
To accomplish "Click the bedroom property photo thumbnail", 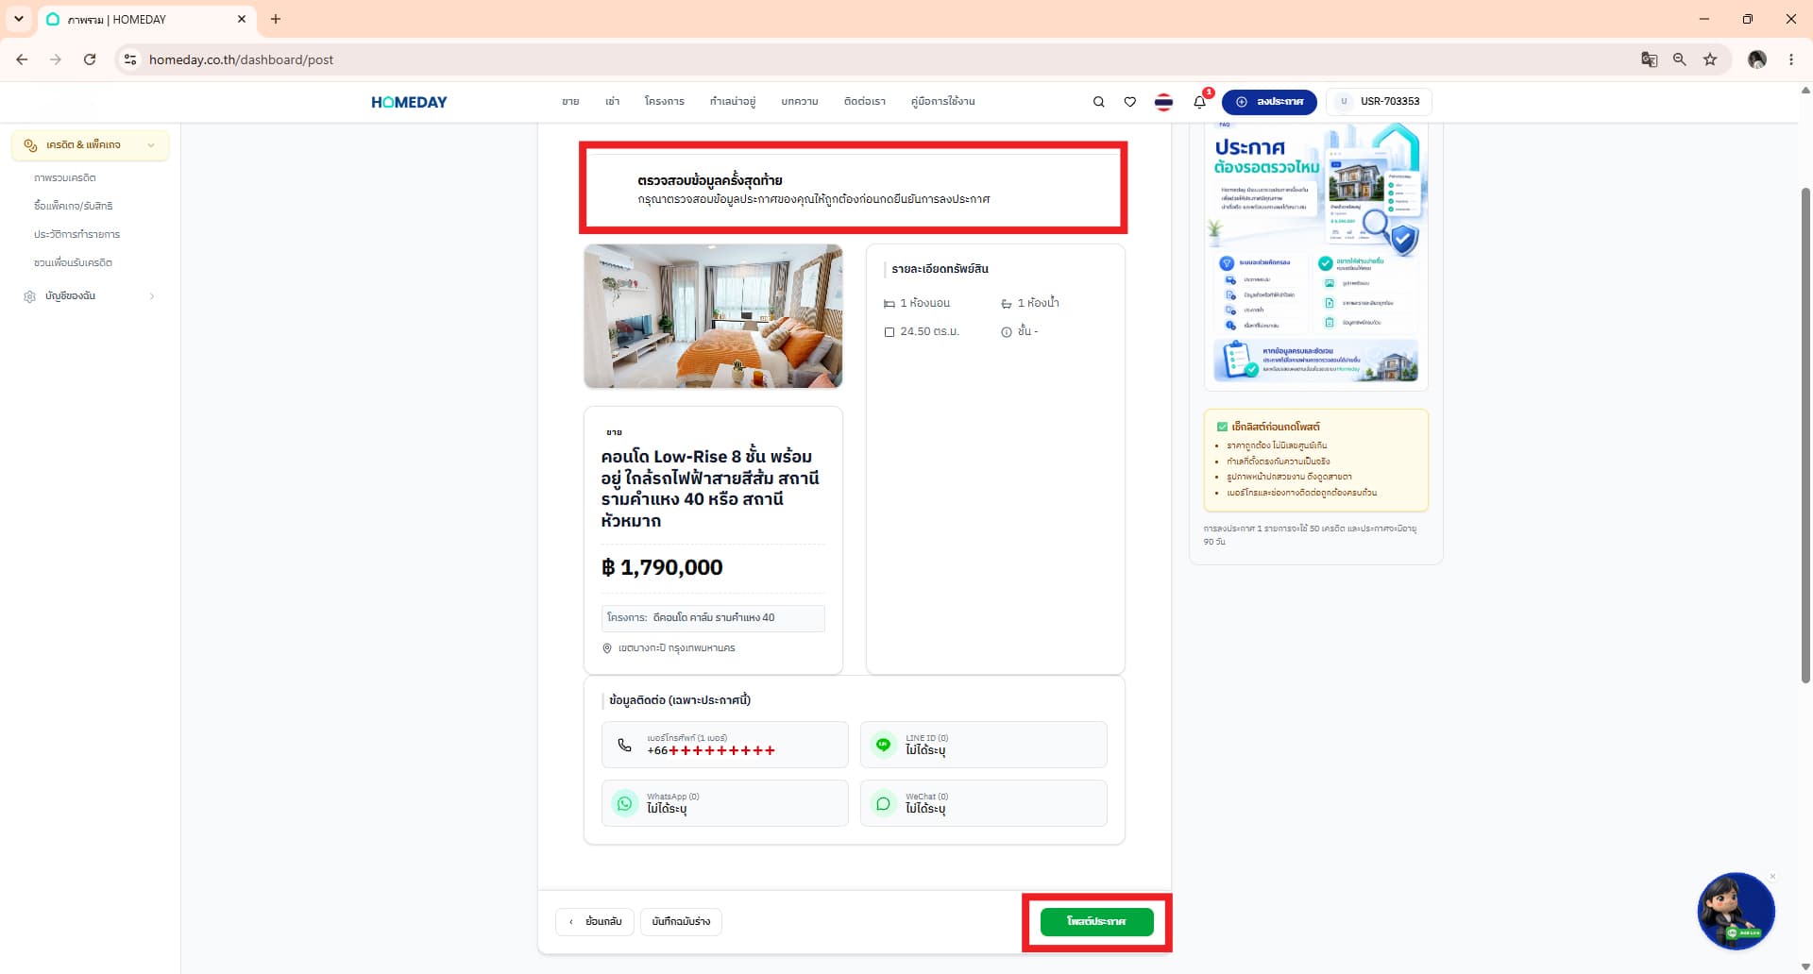I will (713, 316).
